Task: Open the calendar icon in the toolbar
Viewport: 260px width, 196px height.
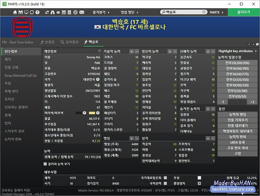Action: click(64, 12)
